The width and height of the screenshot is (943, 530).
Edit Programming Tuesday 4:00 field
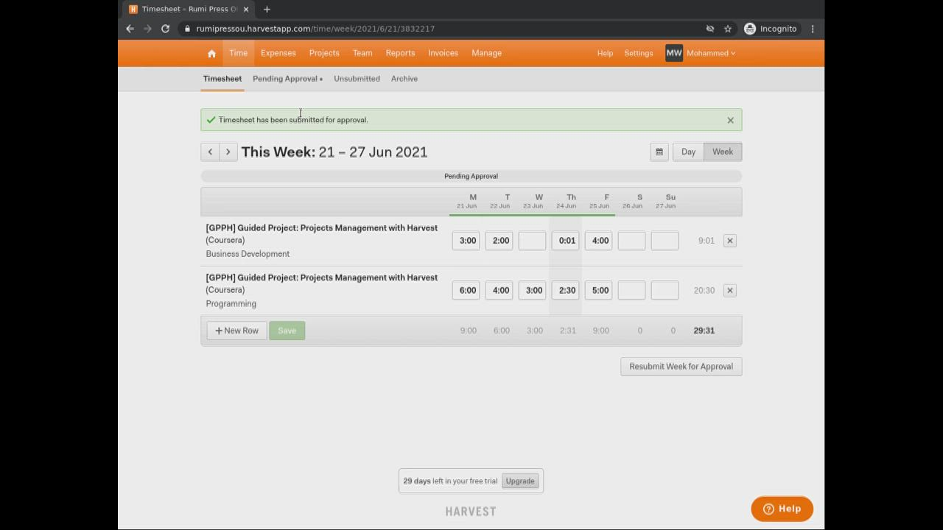(499, 290)
